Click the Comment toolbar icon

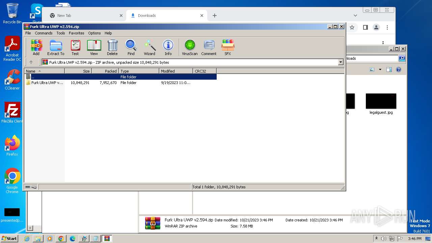pos(209,47)
